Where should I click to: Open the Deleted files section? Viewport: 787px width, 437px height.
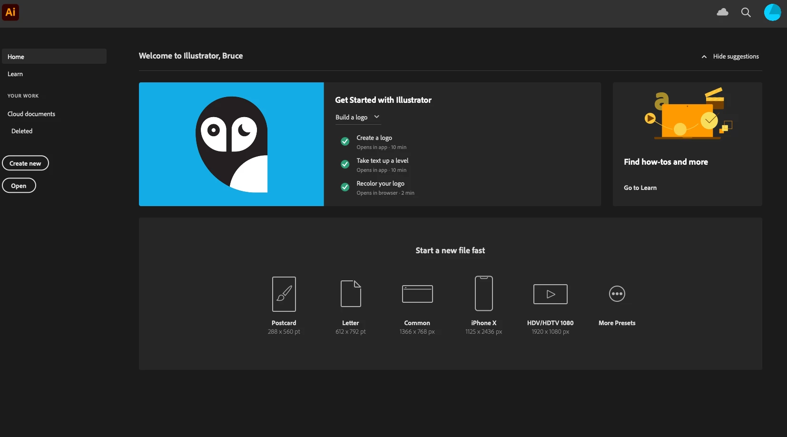[x=22, y=131]
